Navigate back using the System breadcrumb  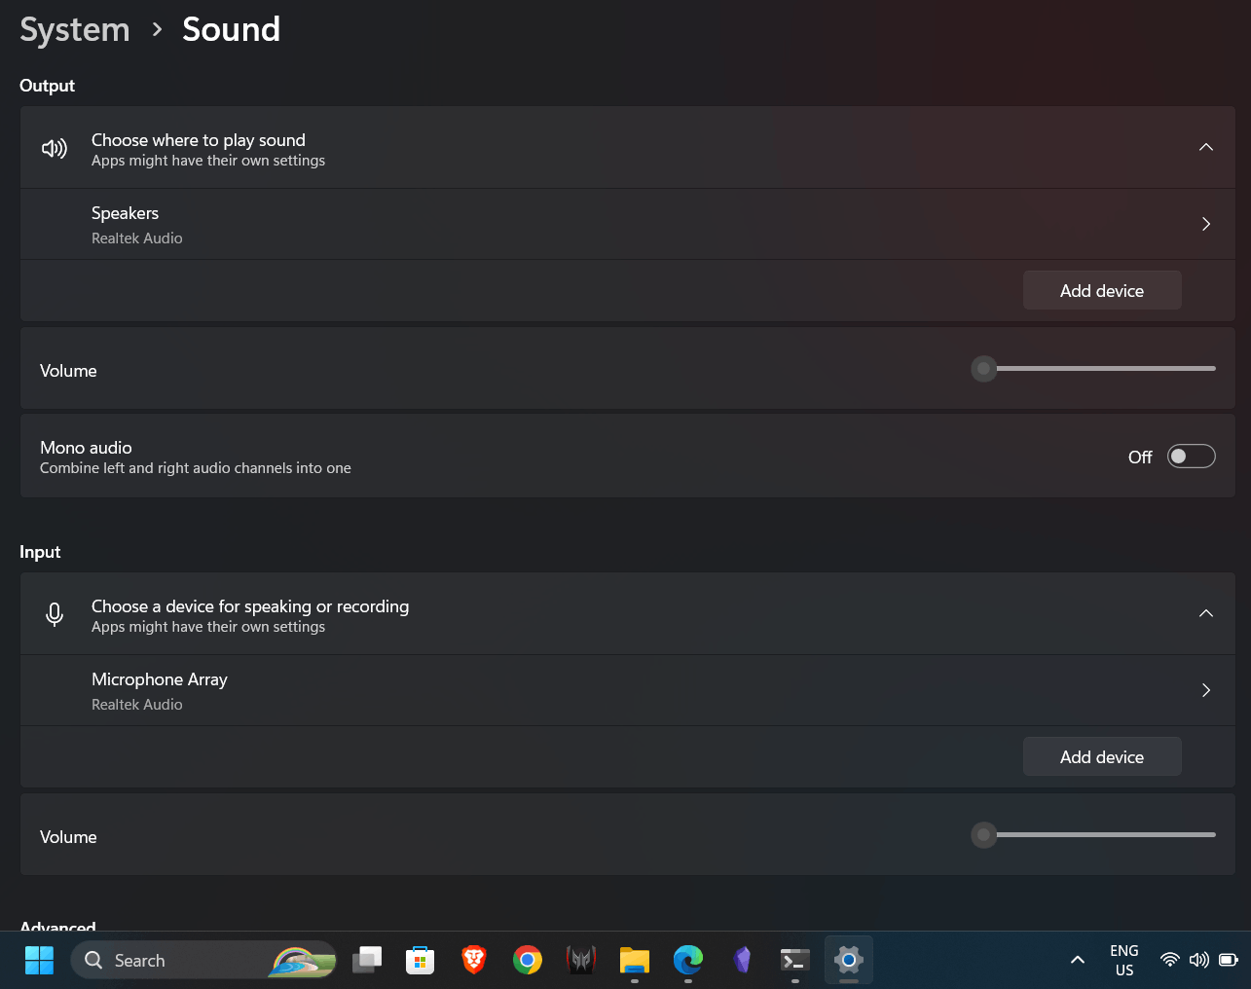74,29
